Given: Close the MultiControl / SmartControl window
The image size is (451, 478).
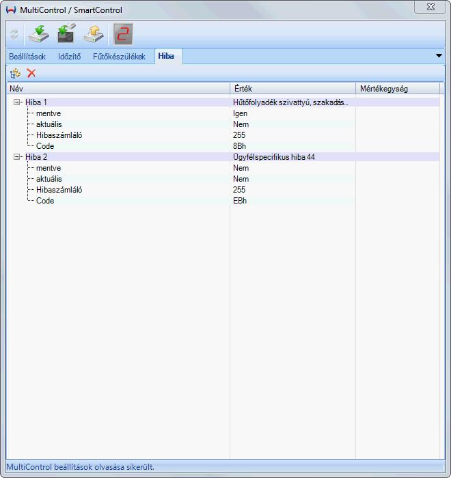Looking at the screenshot, I should click(430, 7).
